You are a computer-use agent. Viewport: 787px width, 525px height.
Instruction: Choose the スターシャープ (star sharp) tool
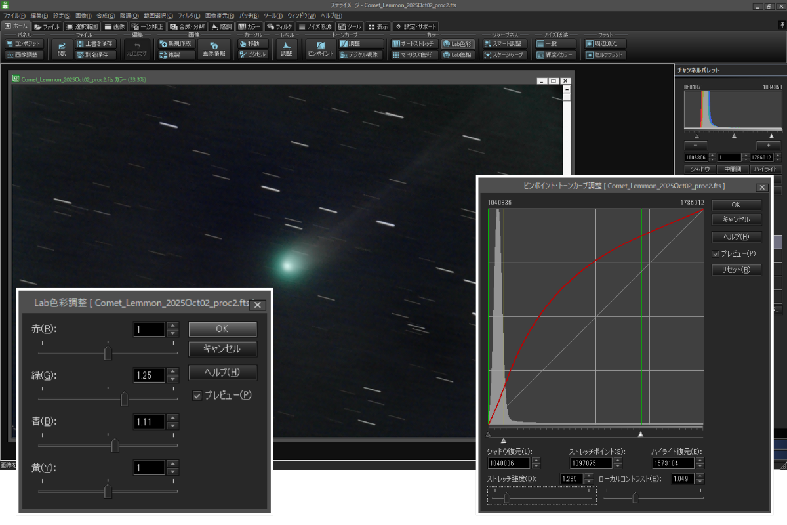pyautogui.click(x=504, y=55)
